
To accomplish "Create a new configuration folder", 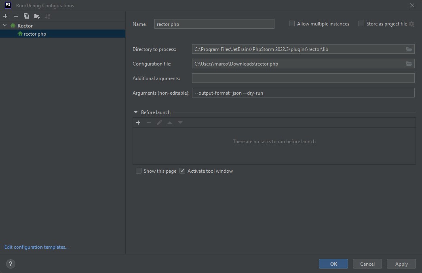I will (x=37, y=16).
